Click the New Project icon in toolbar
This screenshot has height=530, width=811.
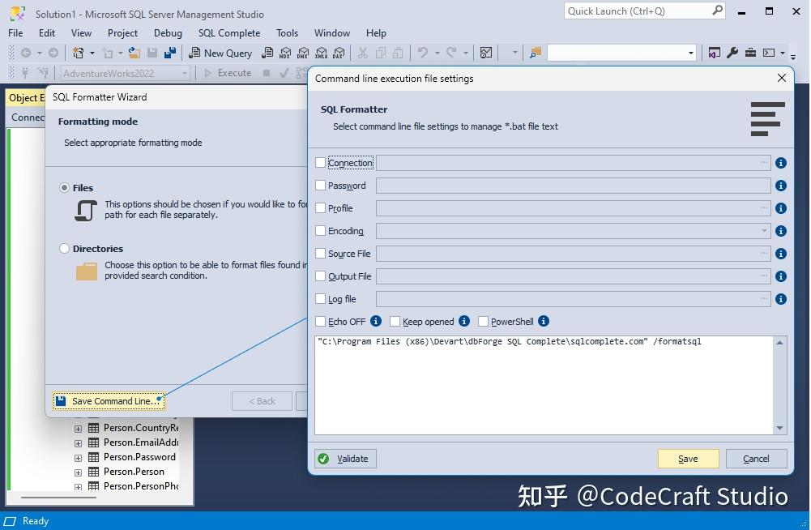tap(78, 53)
